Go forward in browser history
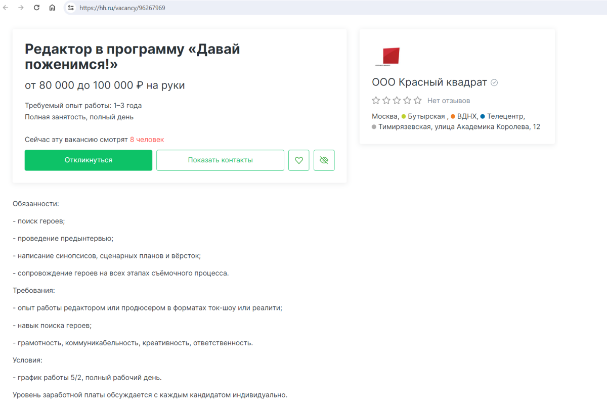Viewport: 607px width, 408px height. click(21, 8)
